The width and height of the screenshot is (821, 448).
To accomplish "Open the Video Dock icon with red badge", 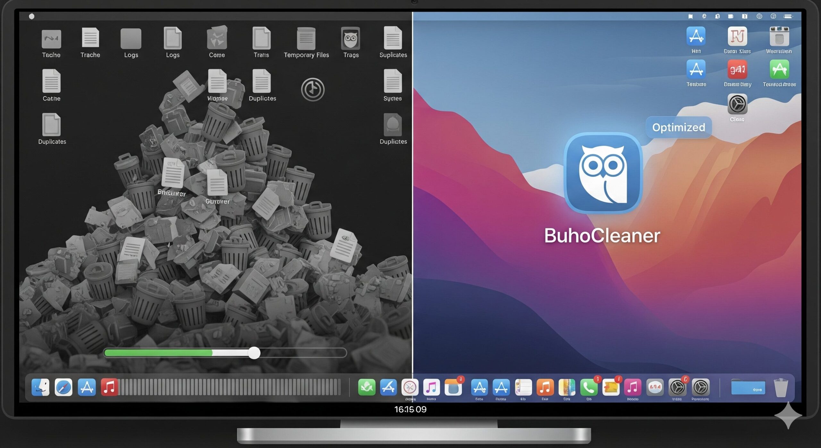I will (677, 387).
